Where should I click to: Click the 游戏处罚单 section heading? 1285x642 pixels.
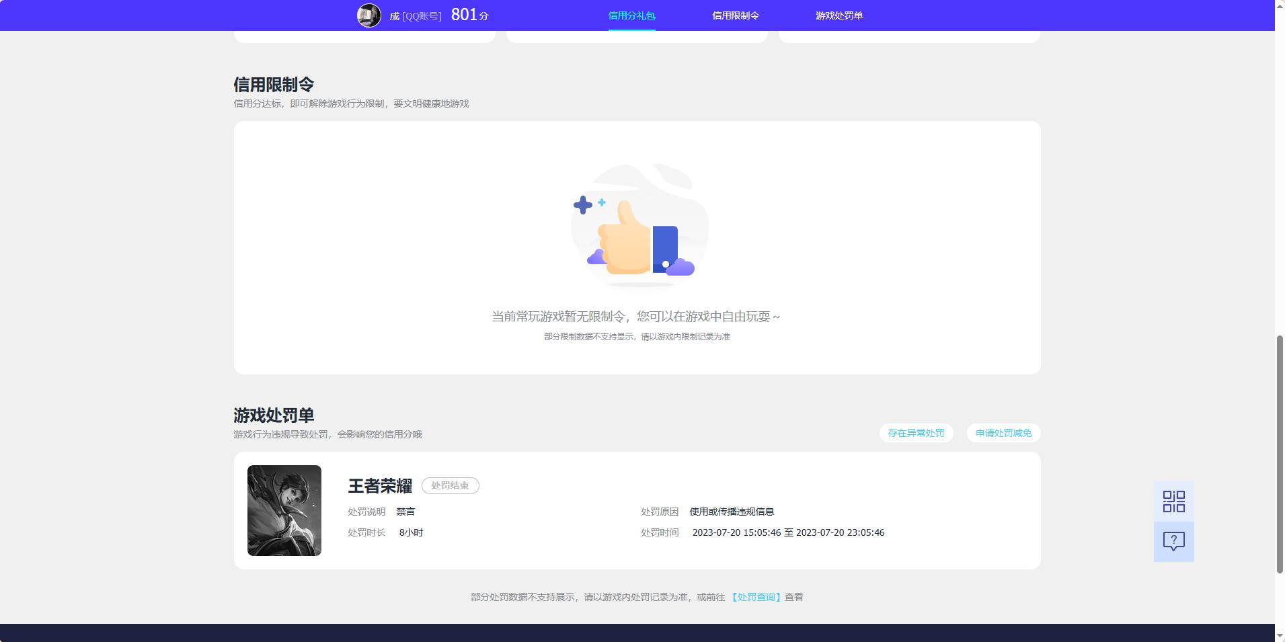point(274,415)
